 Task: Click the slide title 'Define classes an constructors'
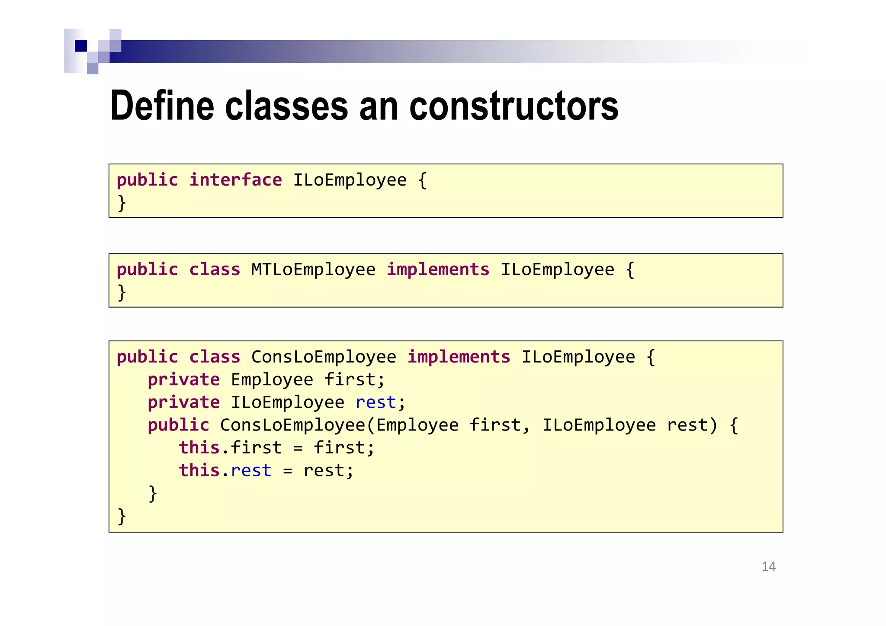coord(364,106)
